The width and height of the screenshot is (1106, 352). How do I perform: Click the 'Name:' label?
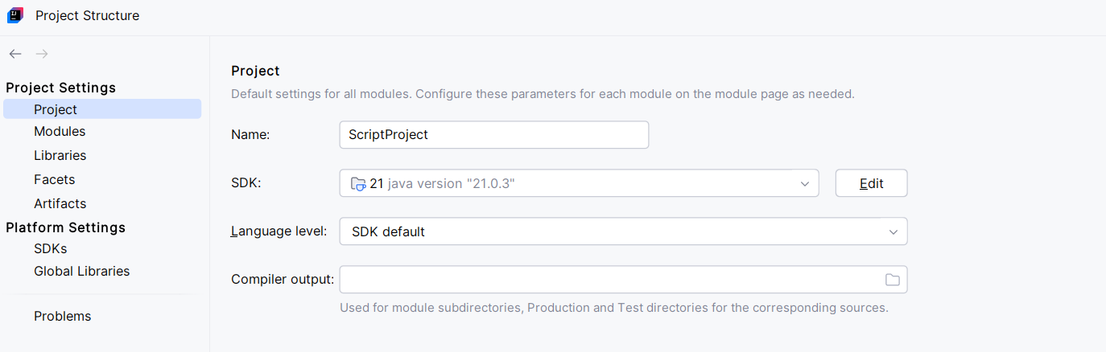click(250, 135)
